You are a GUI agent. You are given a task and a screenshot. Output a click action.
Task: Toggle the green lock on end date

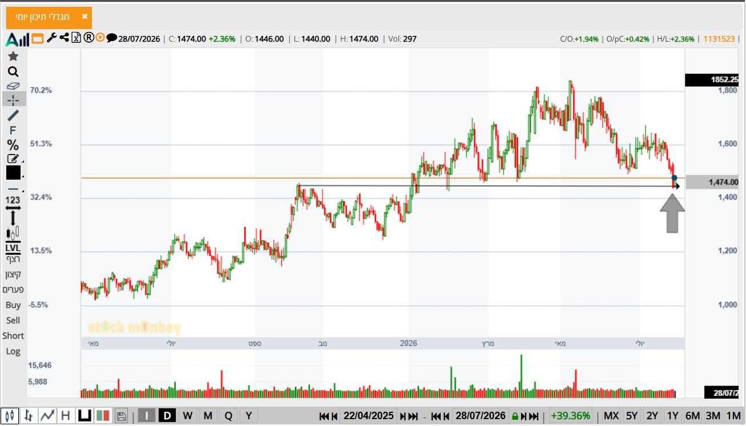pyautogui.click(x=514, y=416)
